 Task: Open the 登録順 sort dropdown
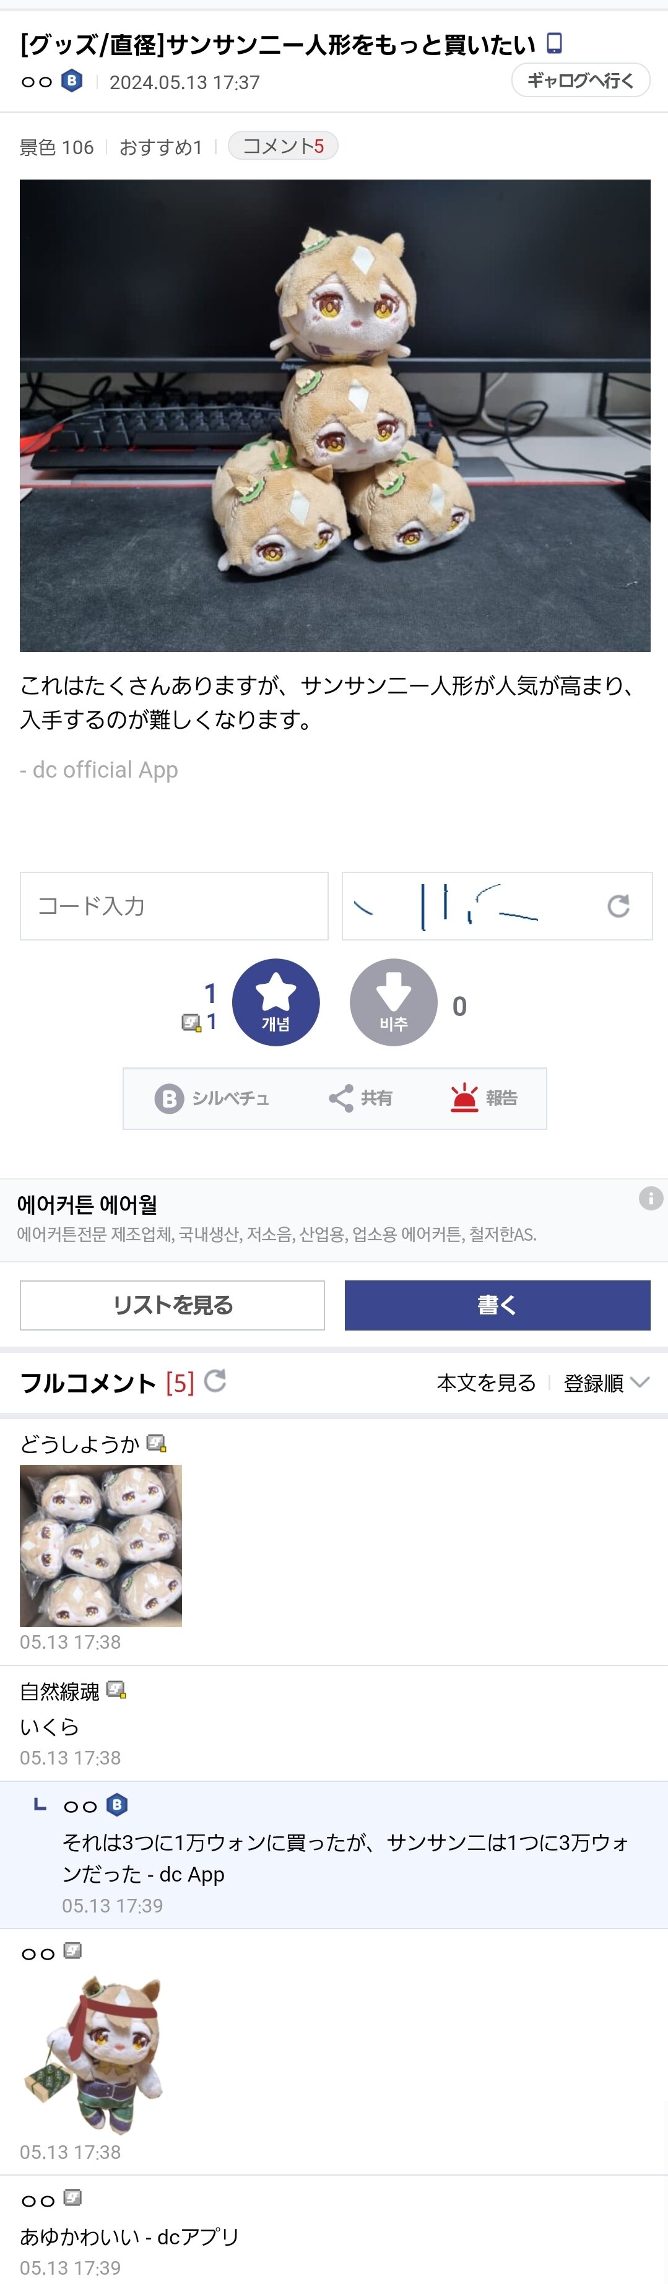pyautogui.click(x=606, y=1383)
